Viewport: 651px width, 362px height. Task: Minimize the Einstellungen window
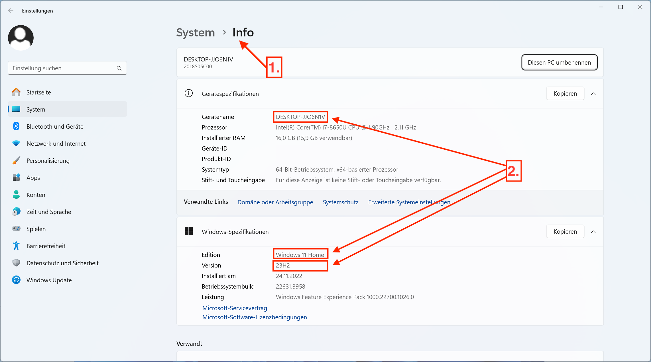[x=601, y=7]
